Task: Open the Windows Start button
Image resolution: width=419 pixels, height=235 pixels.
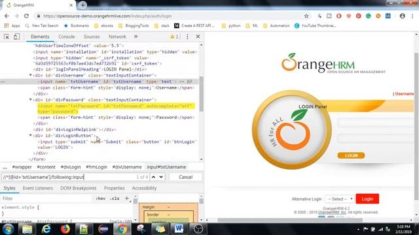Action: (x=8, y=229)
